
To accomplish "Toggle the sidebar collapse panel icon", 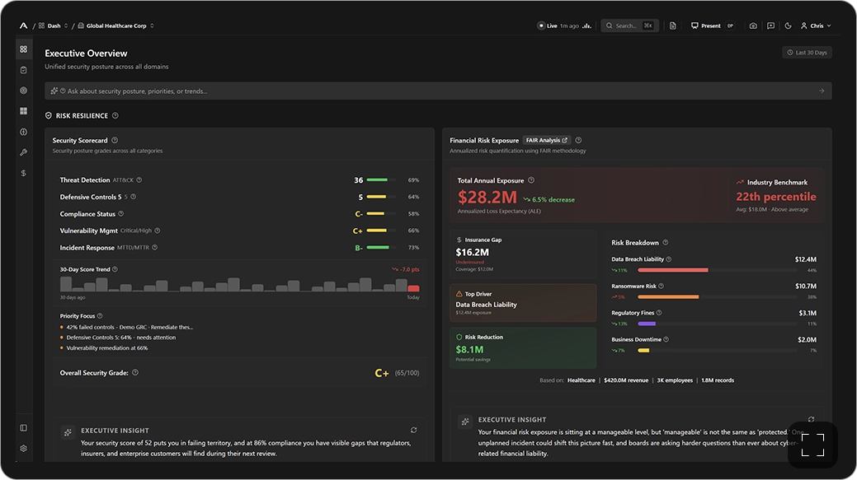I will (x=23, y=428).
